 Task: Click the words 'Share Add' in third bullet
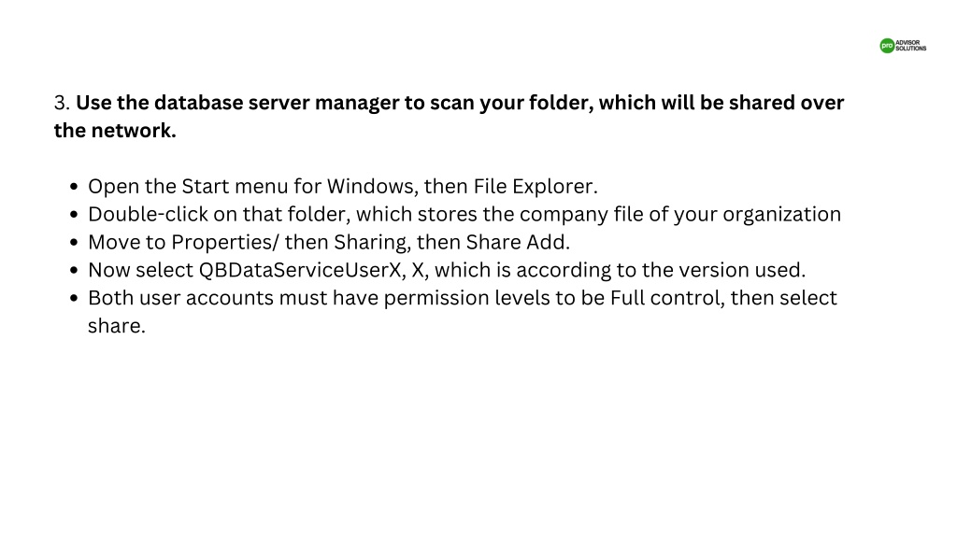[x=516, y=242]
